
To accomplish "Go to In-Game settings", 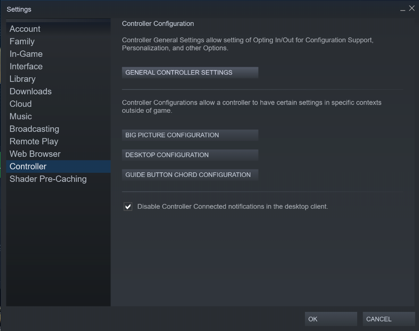I will (x=26, y=54).
